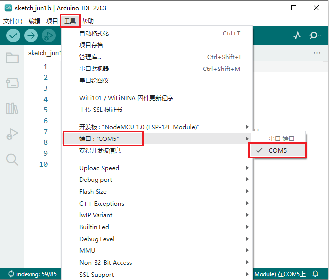Expand the C++ Exceptions submenu

157,203
